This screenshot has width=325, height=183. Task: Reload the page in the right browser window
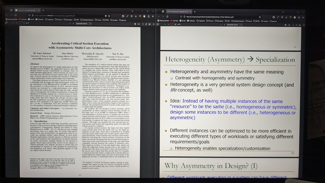point(167,17)
